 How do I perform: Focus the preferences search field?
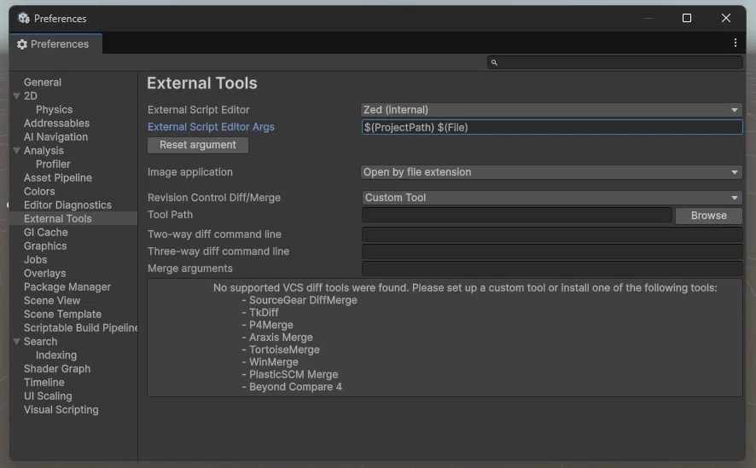pos(614,62)
